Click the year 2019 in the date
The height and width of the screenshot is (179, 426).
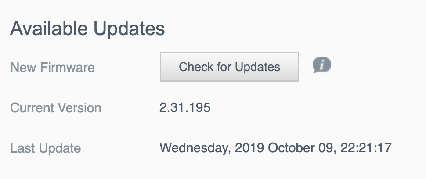pos(249,147)
